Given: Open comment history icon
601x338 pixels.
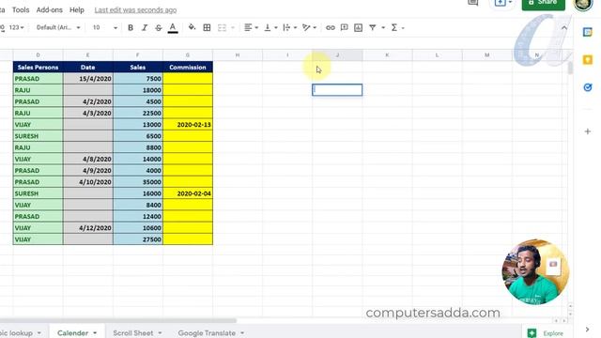Looking at the screenshot, I should coord(473,3).
